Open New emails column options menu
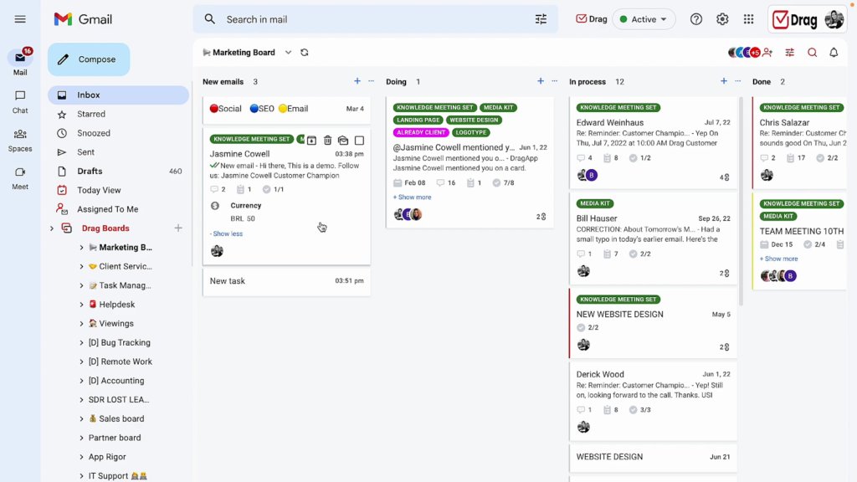 pos(371,81)
